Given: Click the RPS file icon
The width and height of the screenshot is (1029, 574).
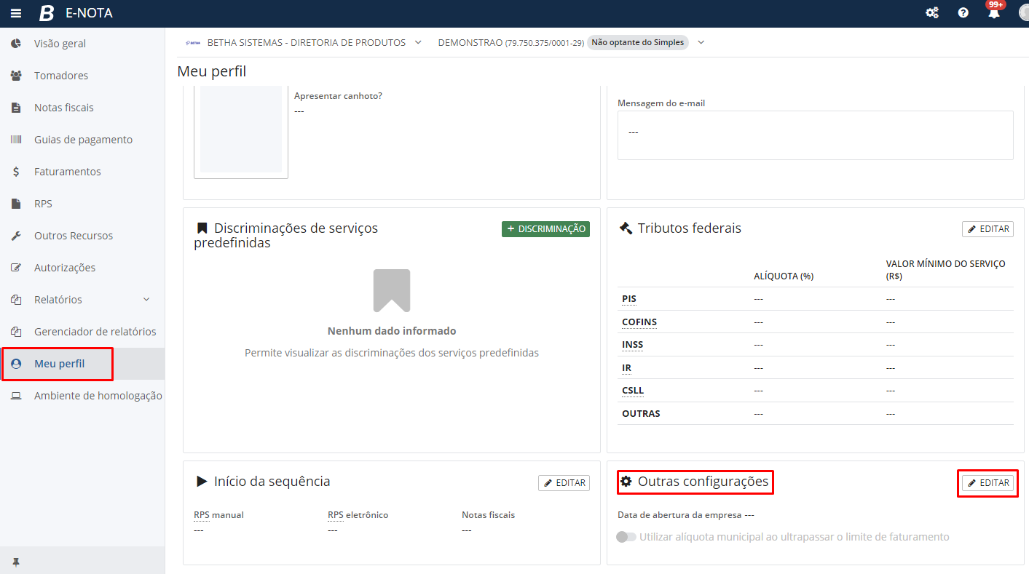Looking at the screenshot, I should [x=16, y=204].
